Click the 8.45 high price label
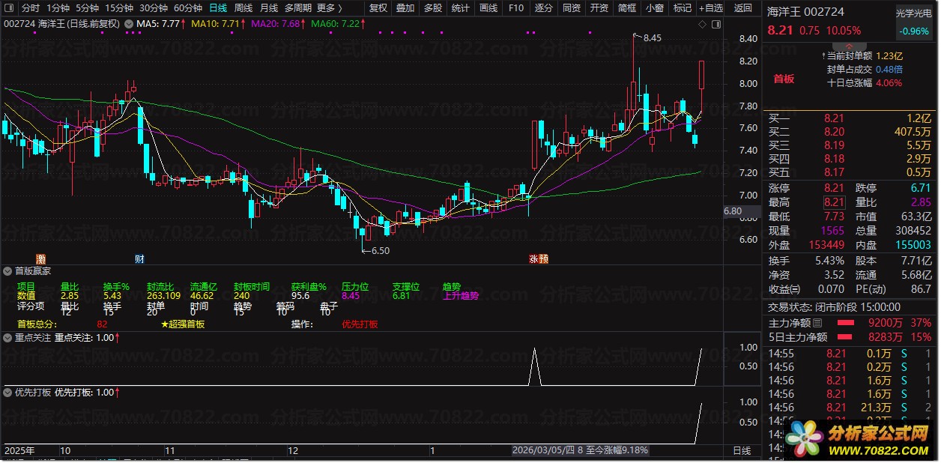 (652, 37)
